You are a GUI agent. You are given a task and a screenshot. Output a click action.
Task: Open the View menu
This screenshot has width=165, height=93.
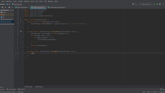(3, 1)
